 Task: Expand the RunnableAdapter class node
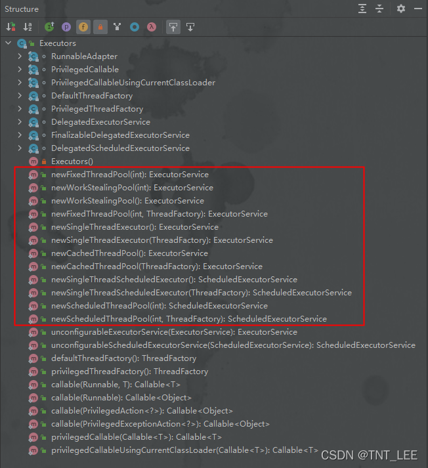pyautogui.click(x=20, y=56)
